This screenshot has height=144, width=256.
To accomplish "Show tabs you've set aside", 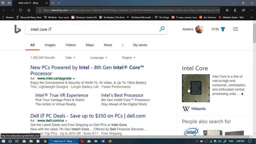I will tap(3, 3).
